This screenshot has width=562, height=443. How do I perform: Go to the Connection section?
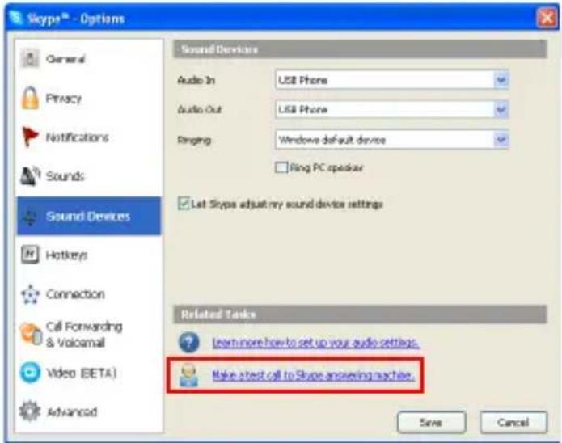[x=89, y=294]
